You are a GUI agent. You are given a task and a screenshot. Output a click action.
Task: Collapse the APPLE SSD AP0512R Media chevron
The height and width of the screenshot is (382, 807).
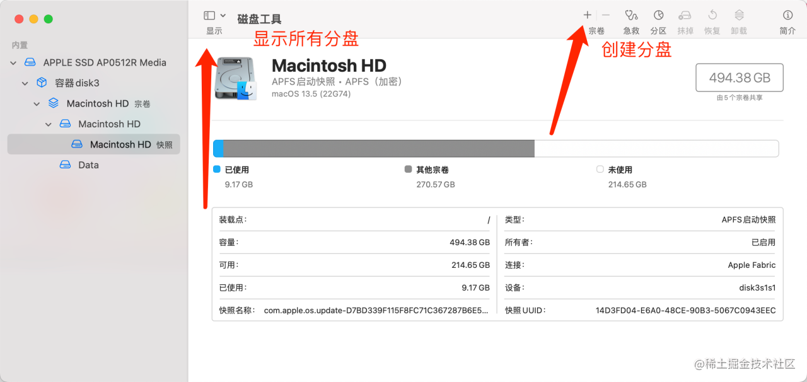pyautogui.click(x=13, y=62)
